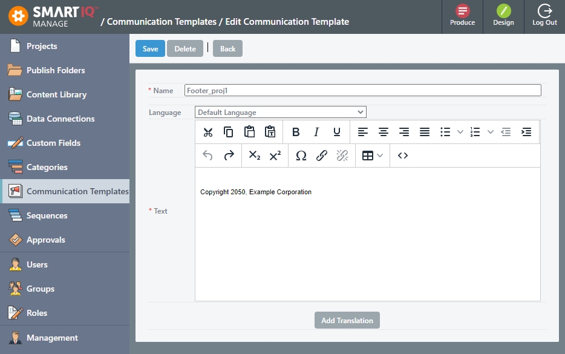This screenshot has width=565, height=354.
Task: Insert a special character with Omega icon
Action: [x=301, y=156]
